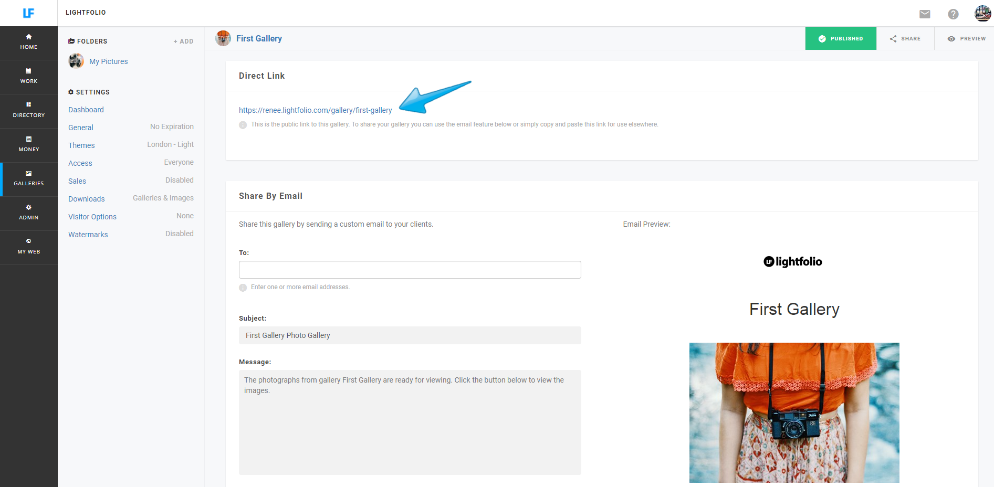Open the Directory section in sidebar
Screen dimensions: 994x487
29,110
